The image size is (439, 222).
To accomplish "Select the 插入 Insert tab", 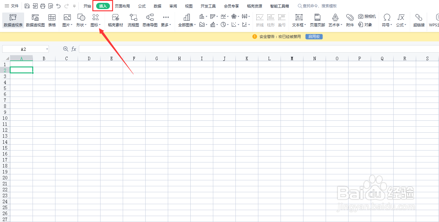I will click(x=103, y=6).
